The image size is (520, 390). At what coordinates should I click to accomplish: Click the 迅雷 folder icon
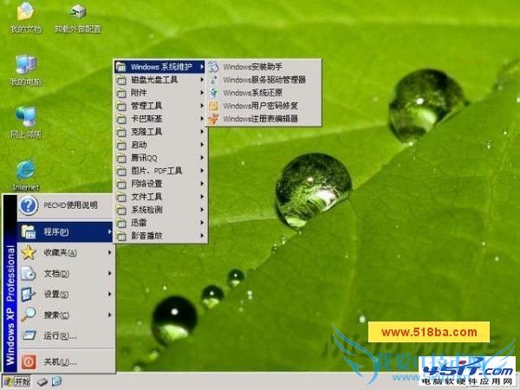tap(121, 223)
